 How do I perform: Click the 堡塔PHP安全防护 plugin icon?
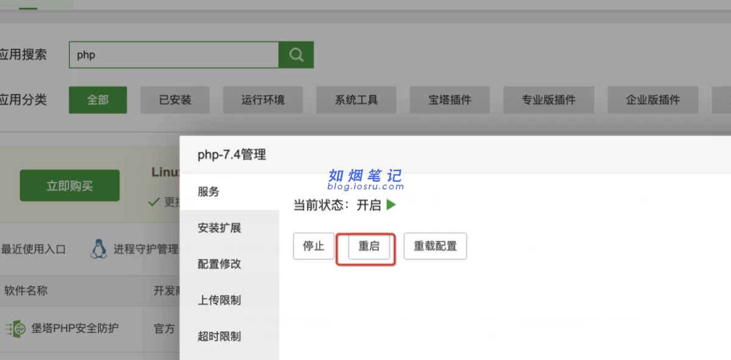click(x=16, y=329)
